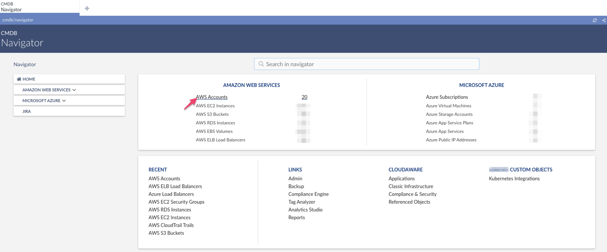Image resolution: width=607 pixels, height=252 pixels.
Task: Open AWS EC2 Instances in the AWS panel
Action: 215,106
